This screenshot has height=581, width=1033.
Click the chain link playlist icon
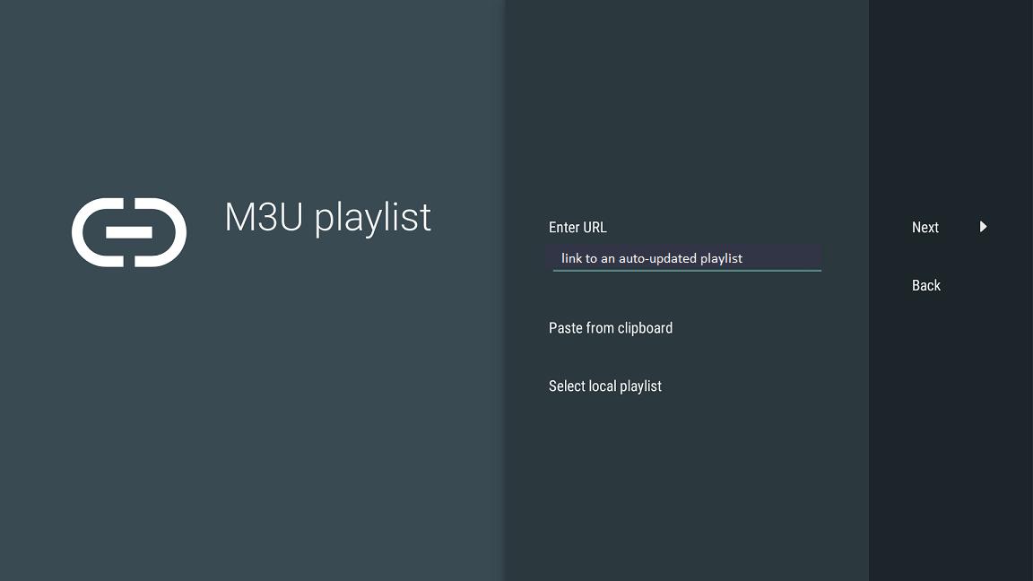coord(129,232)
